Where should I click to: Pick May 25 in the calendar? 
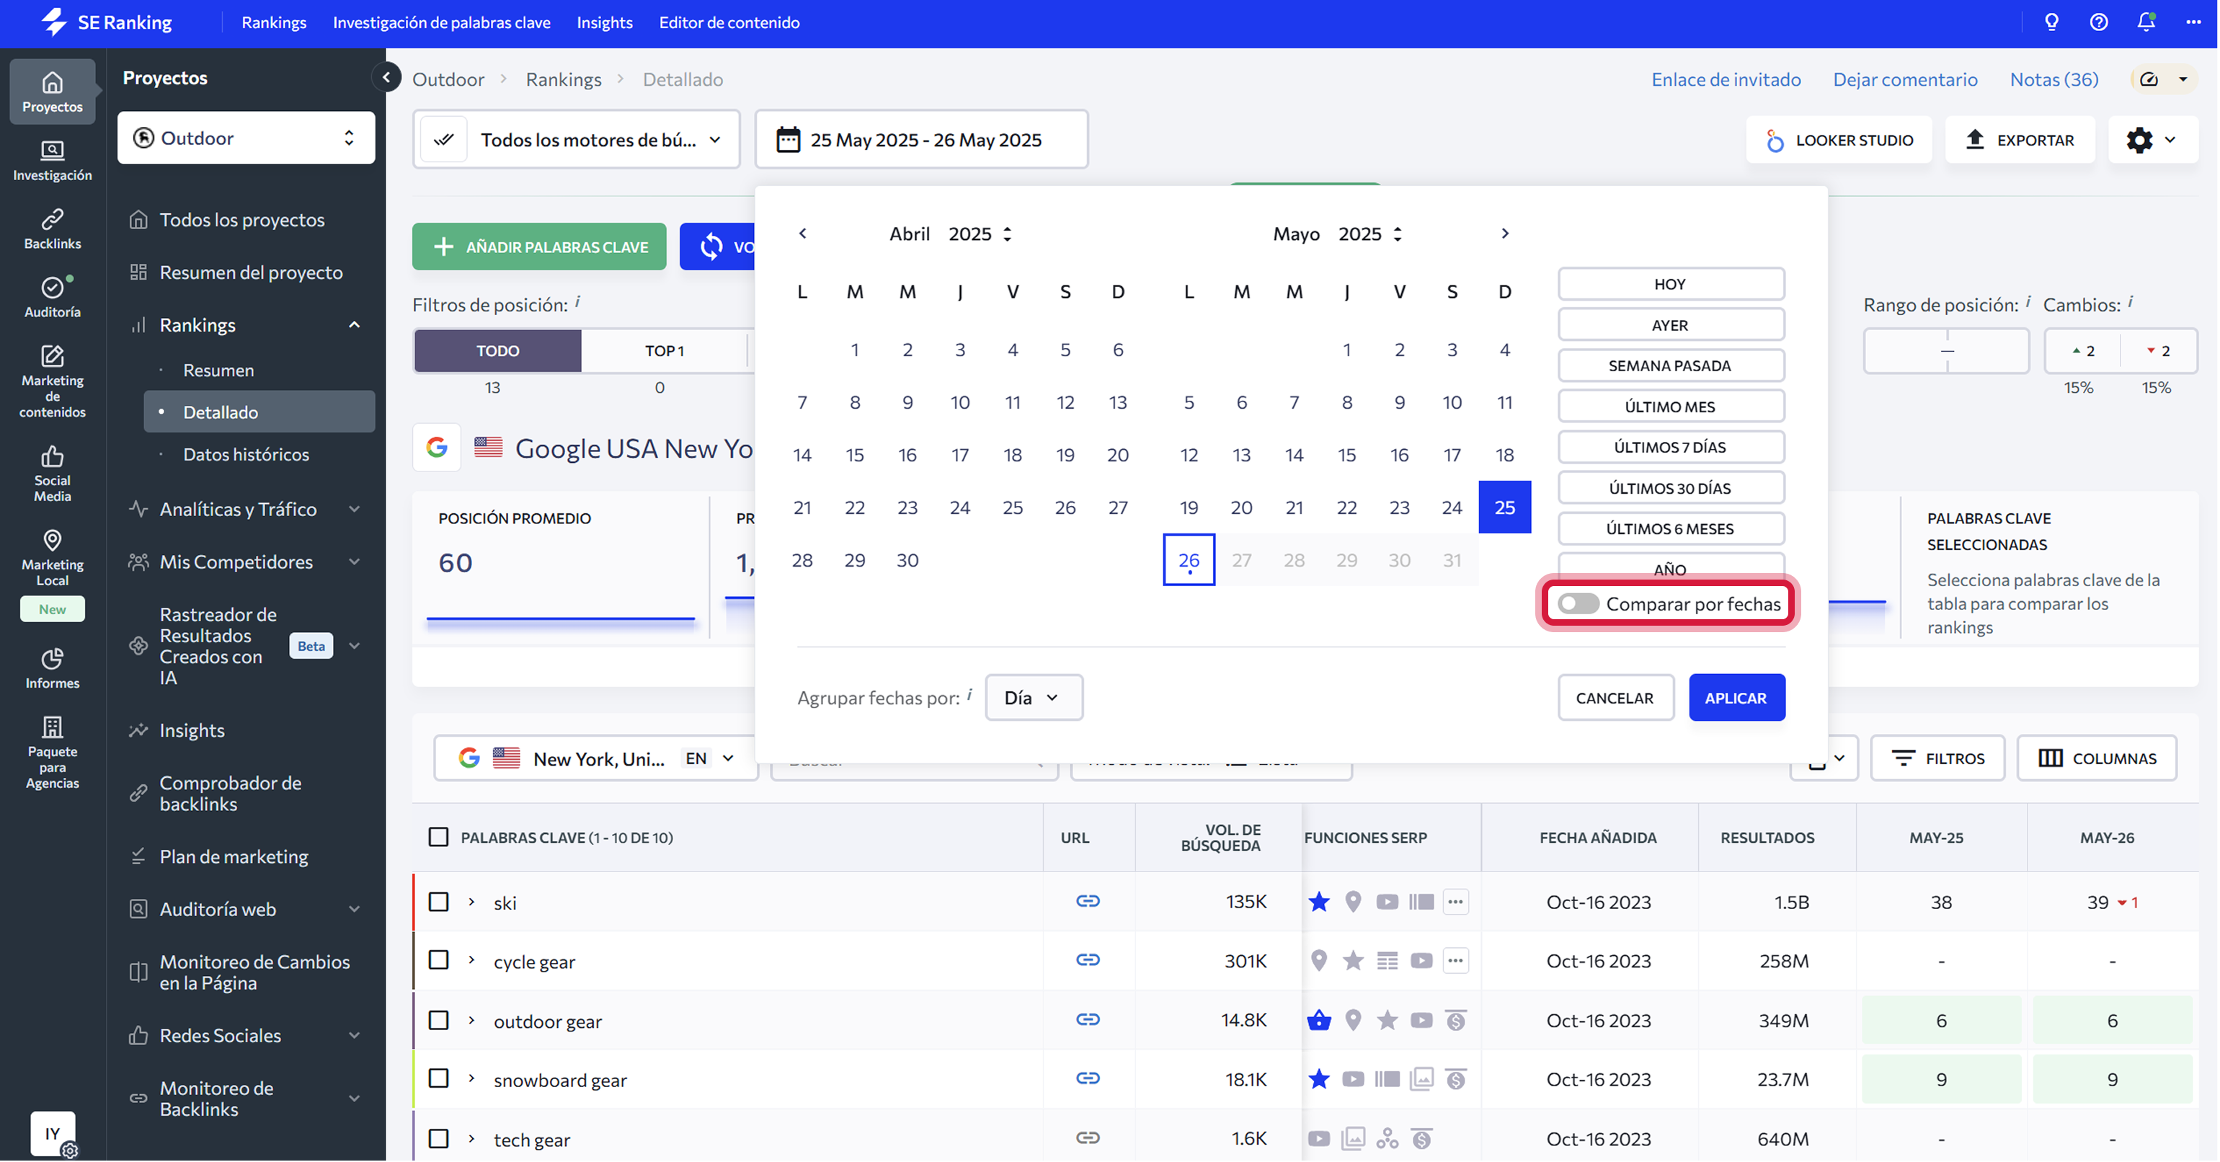pyautogui.click(x=1505, y=507)
